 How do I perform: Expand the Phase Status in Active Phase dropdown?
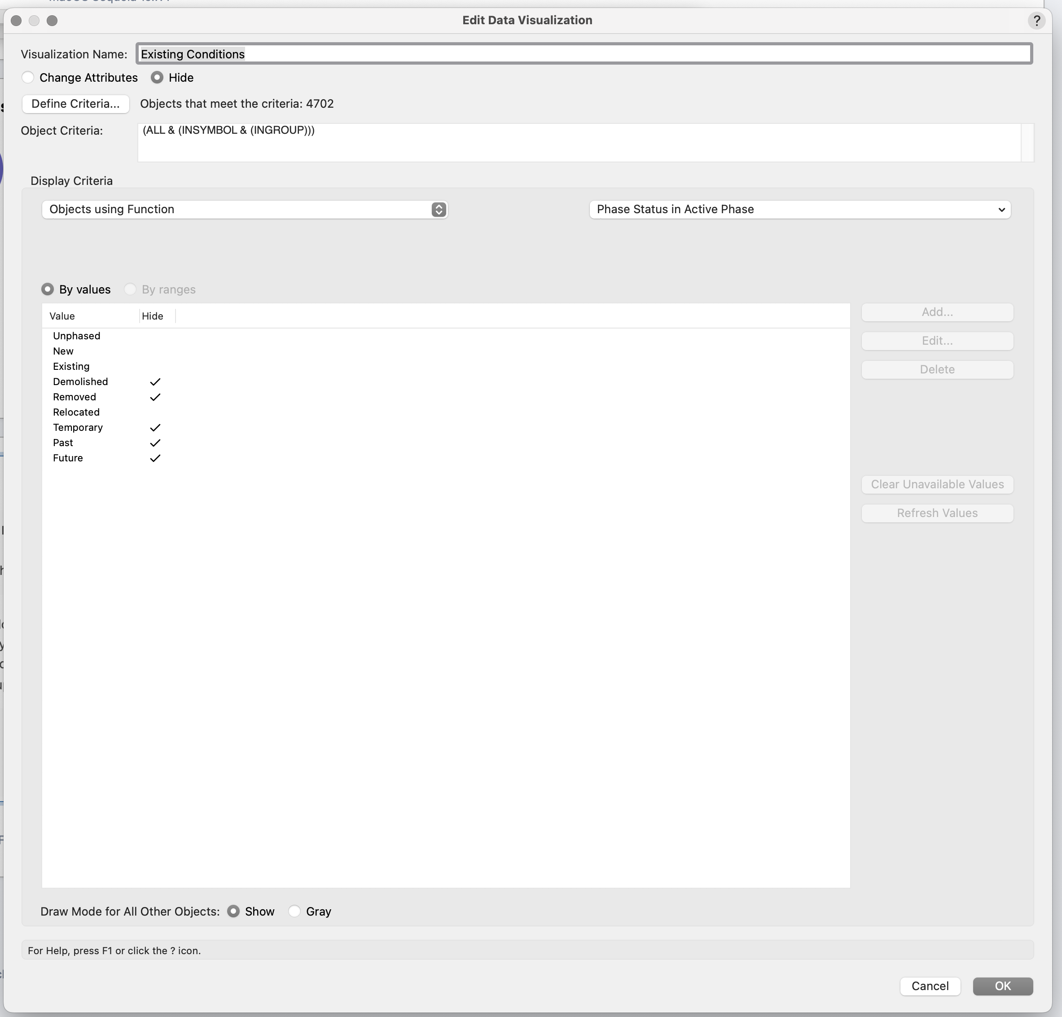coord(800,210)
